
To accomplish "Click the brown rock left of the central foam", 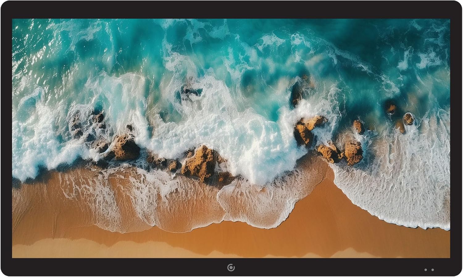I will tap(123, 147).
